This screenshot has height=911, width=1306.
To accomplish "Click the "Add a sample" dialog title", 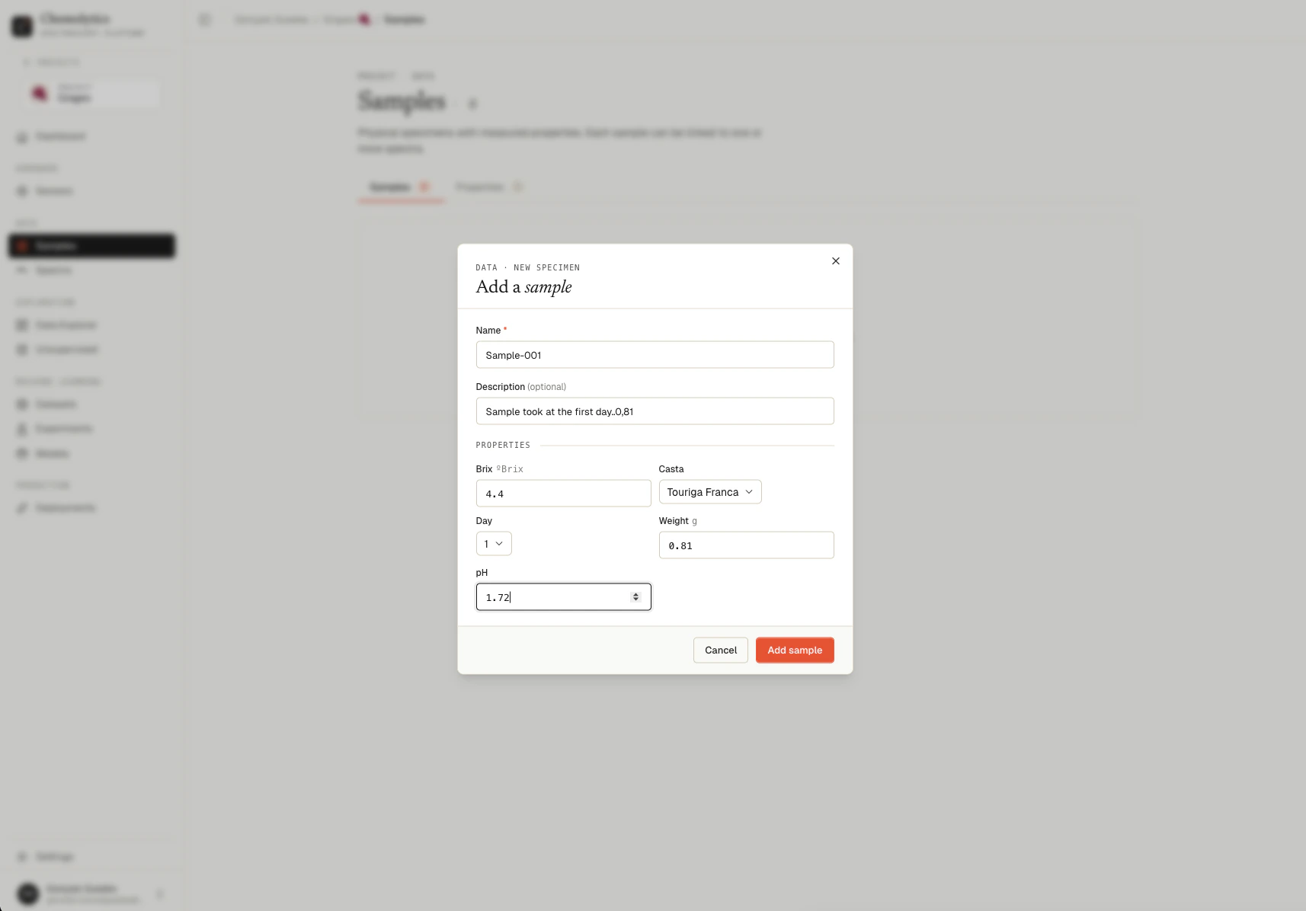I will pyautogui.click(x=523, y=287).
